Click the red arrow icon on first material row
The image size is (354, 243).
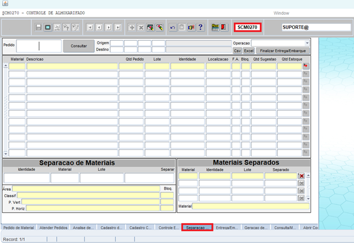coord(305,66)
